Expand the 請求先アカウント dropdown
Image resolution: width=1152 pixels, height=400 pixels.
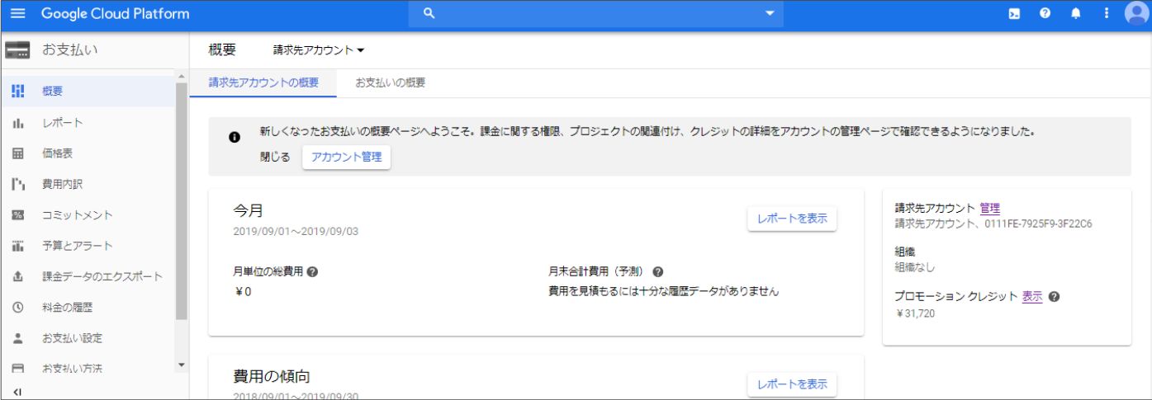pos(319,50)
